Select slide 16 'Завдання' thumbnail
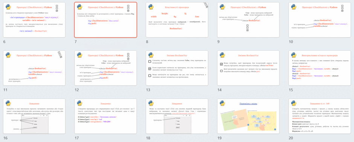Viewport: 354px width, 142px height. click(x=34, y=116)
